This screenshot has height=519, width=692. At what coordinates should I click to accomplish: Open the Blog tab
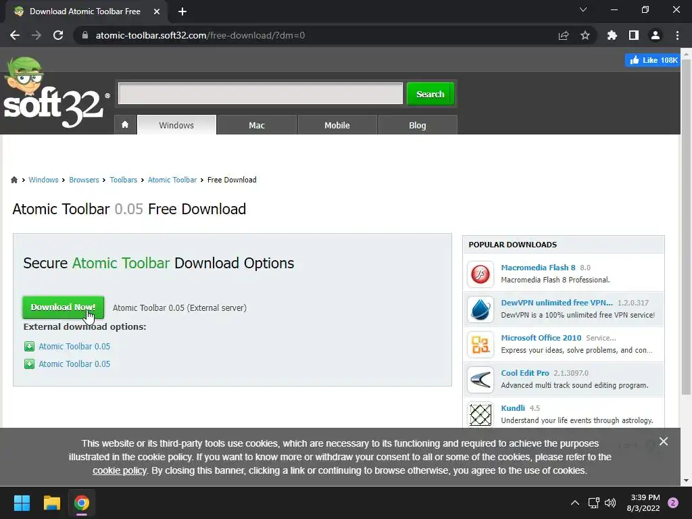tap(418, 125)
